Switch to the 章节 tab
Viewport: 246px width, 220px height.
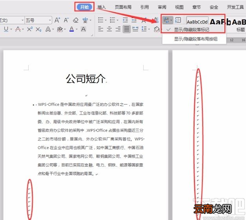197,7
